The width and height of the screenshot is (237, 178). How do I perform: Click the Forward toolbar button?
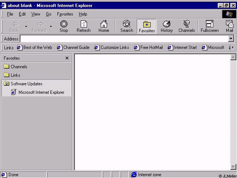39,26
